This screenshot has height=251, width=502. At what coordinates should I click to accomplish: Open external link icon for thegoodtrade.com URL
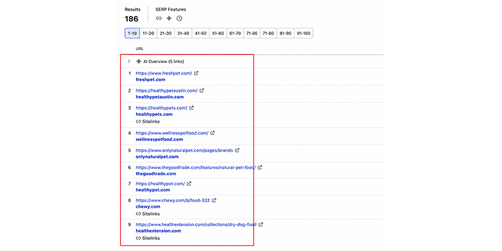click(260, 167)
